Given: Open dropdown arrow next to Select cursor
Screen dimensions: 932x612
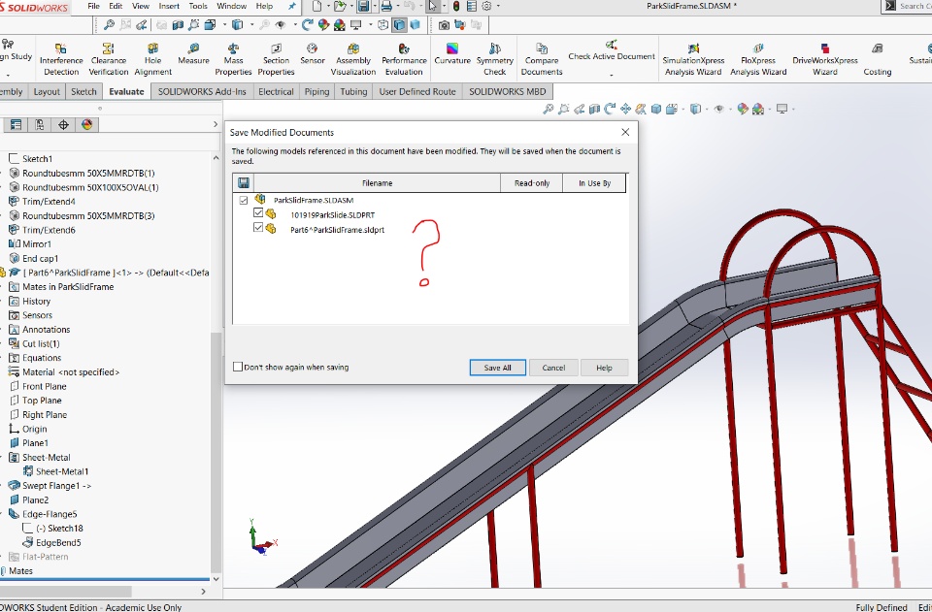Looking at the screenshot, I should coord(444,7).
